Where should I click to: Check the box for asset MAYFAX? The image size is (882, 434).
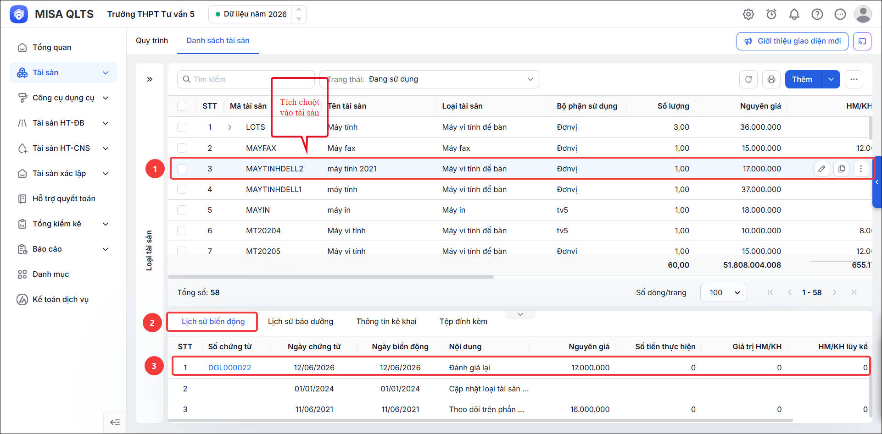(x=182, y=148)
